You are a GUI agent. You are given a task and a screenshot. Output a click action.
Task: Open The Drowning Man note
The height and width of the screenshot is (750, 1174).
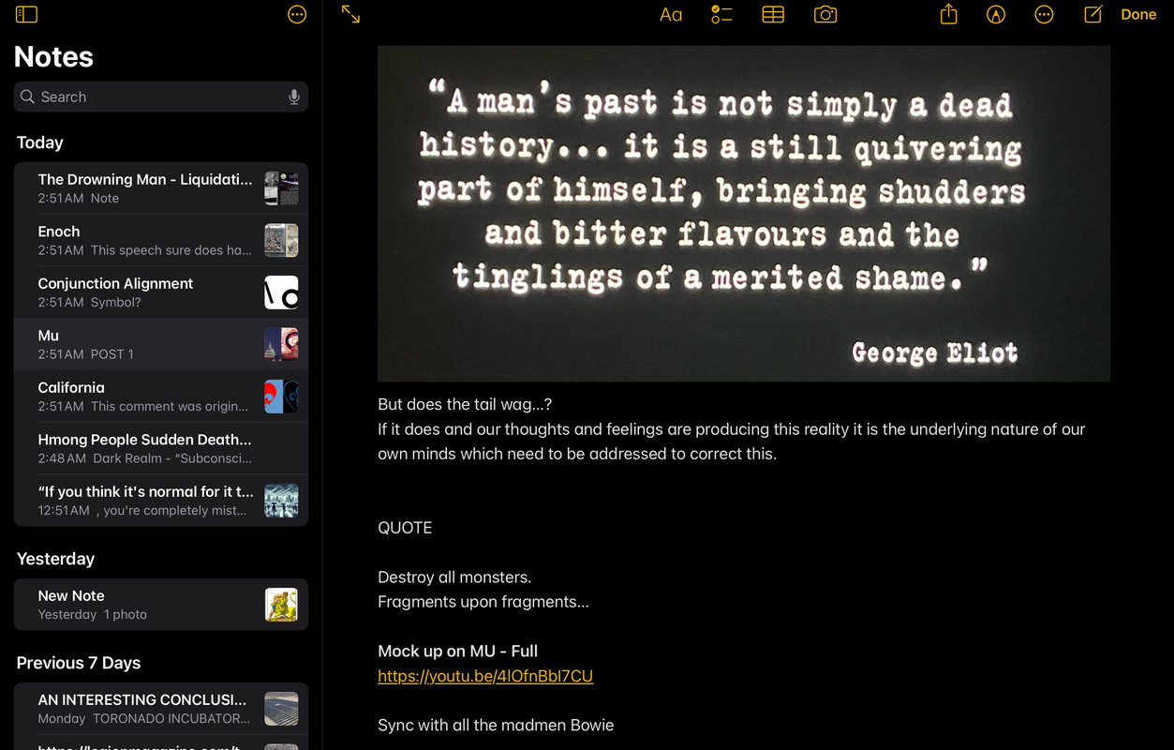[161, 188]
